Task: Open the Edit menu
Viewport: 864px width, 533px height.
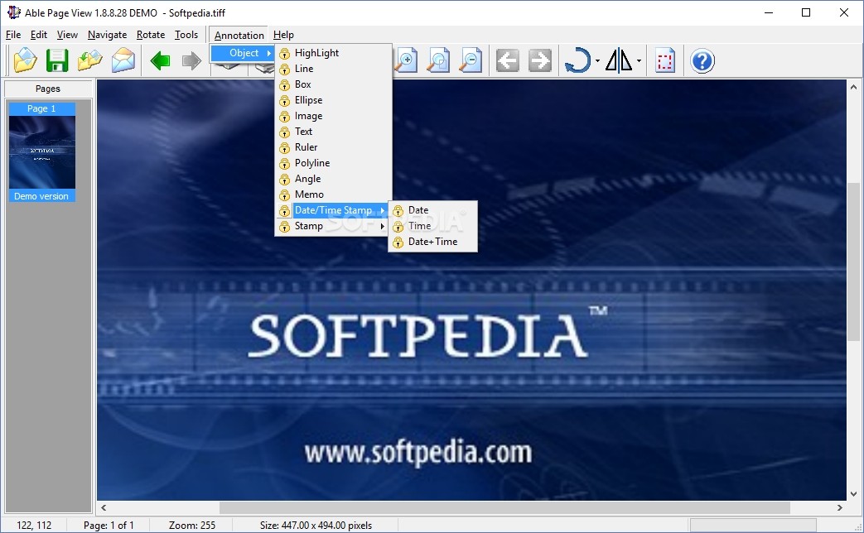Action: (39, 35)
